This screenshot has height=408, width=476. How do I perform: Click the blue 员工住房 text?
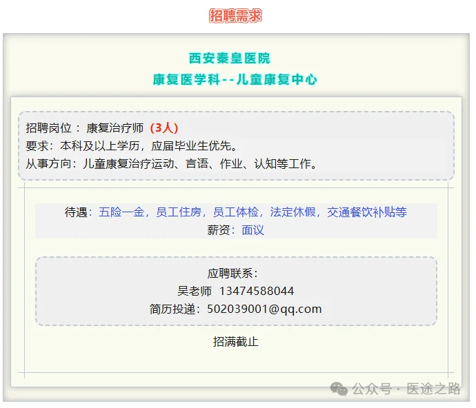coord(179,212)
